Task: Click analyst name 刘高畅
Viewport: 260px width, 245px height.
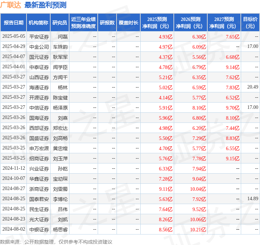Action: pos(60,138)
